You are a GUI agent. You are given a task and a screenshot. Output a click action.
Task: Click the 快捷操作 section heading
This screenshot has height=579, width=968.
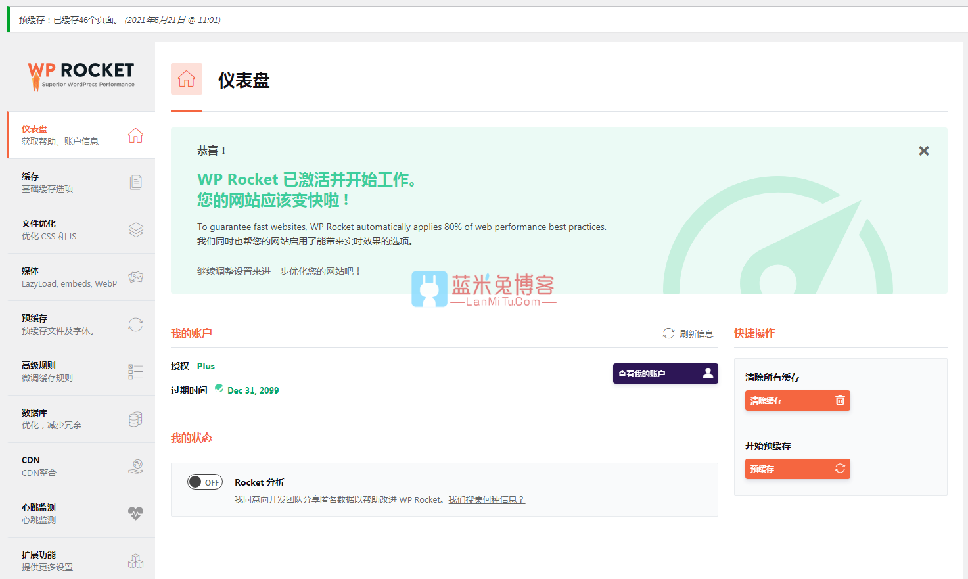[x=754, y=333]
